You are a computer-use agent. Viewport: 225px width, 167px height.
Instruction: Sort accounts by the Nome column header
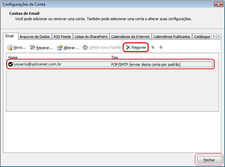[13, 57]
